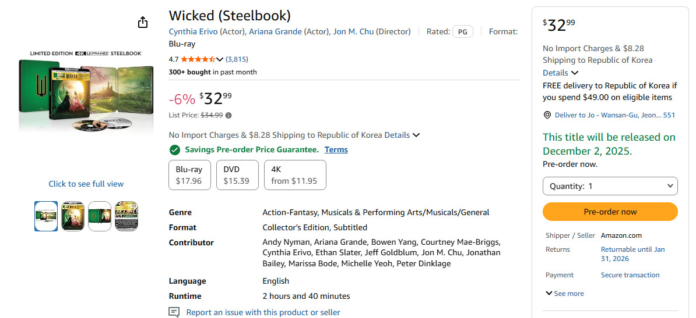The image size is (696, 318).
Task: Open Cynthia Erivo actor link
Action: (193, 32)
